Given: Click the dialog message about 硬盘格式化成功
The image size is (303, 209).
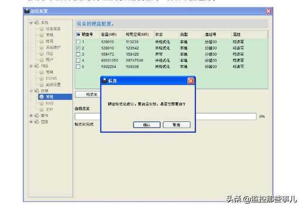Looking at the screenshot, I should (x=146, y=104).
